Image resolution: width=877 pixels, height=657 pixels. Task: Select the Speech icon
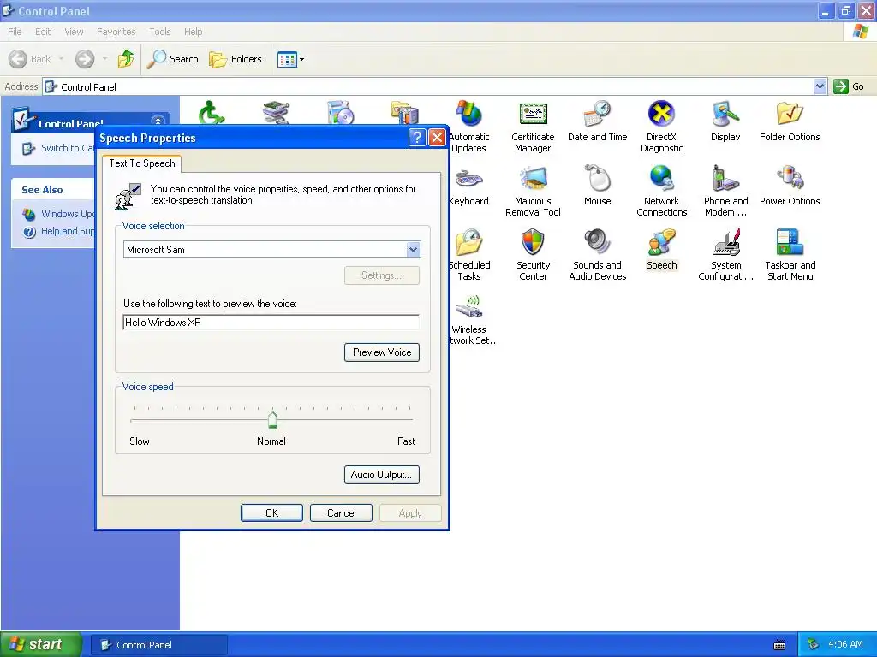coord(662,242)
